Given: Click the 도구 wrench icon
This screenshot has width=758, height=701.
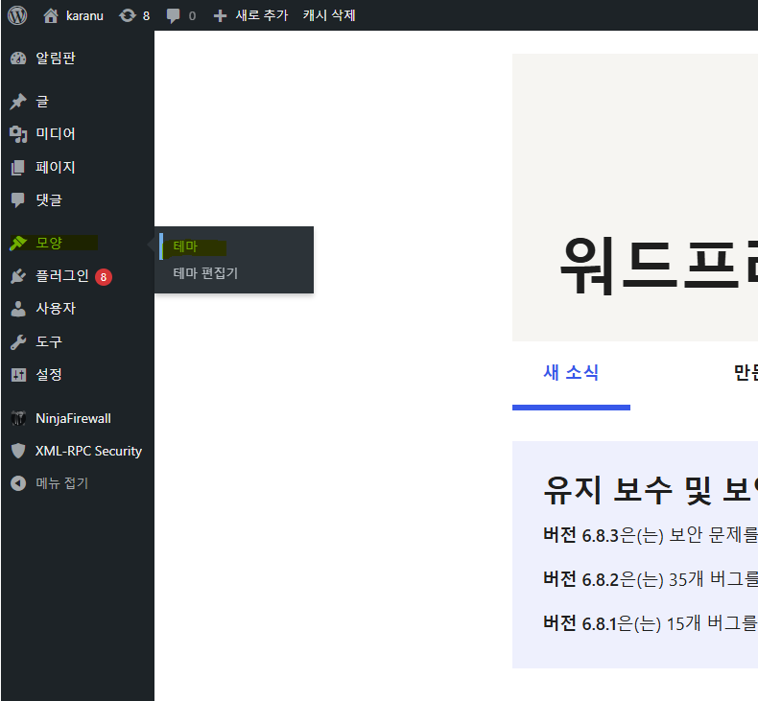Looking at the screenshot, I should coord(18,342).
